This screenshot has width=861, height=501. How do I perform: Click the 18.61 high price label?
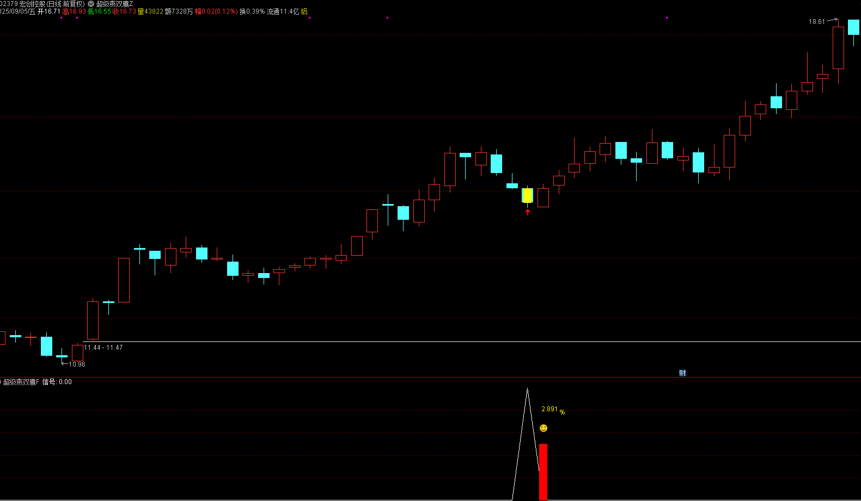click(816, 22)
